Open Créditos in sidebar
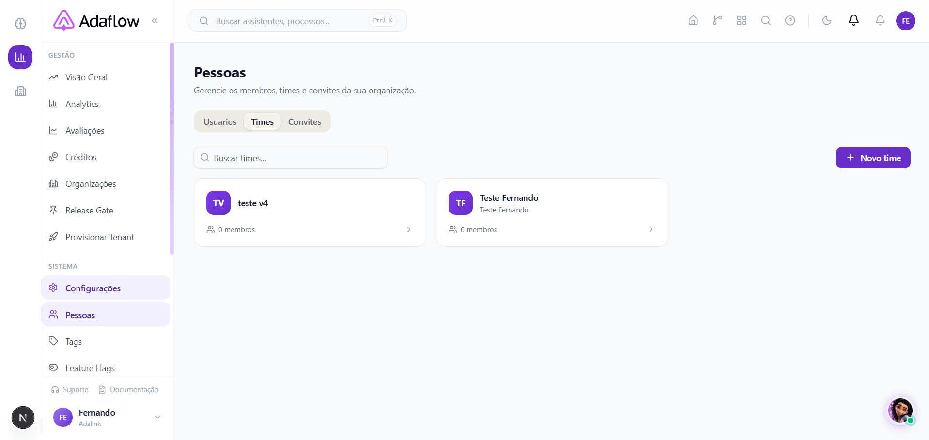This screenshot has height=440, width=929. tap(106, 157)
